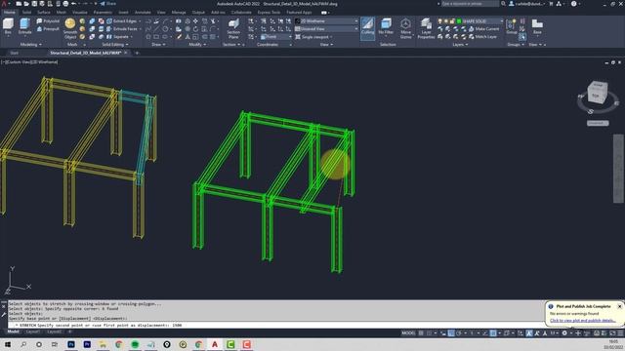Select the Move Gizmo tool

click(406, 28)
